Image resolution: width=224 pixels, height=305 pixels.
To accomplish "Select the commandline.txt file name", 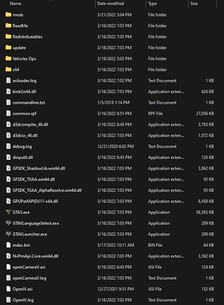I will click(29, 102).
